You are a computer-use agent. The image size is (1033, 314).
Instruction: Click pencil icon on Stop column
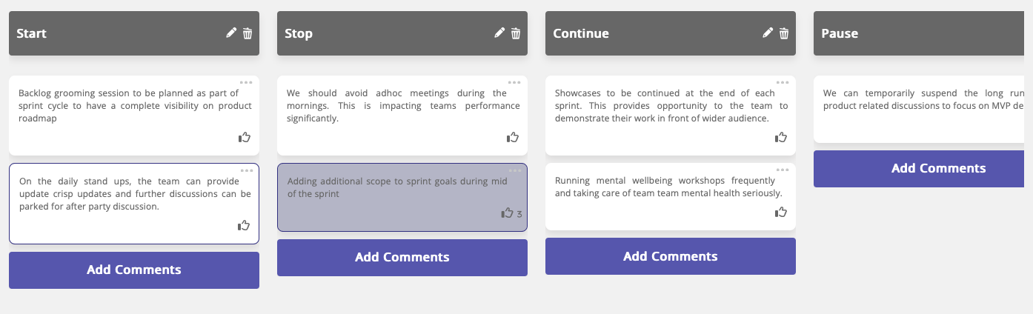(x=499, y=33)
